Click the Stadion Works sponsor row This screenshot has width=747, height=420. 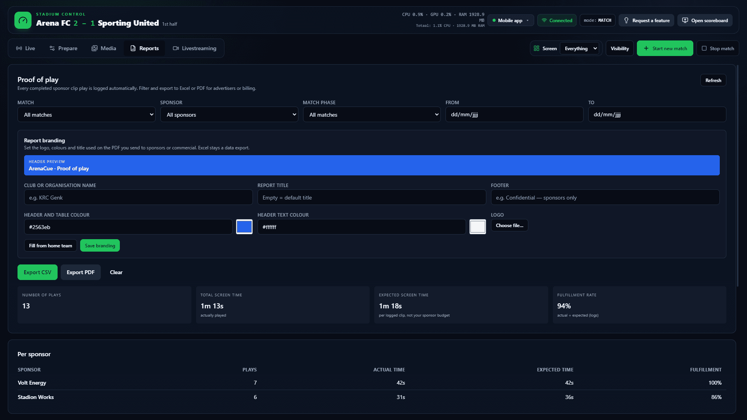click(372, 397)
